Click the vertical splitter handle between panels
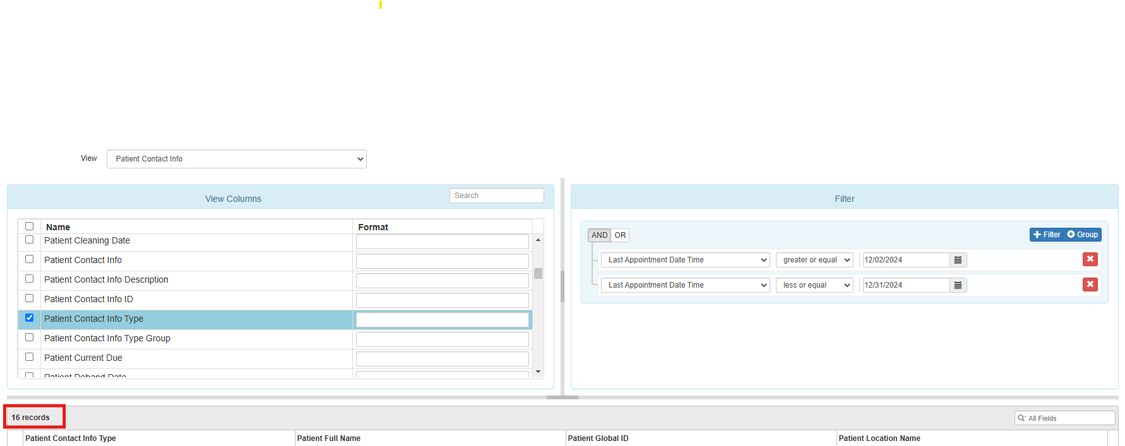 coord(562,287)
